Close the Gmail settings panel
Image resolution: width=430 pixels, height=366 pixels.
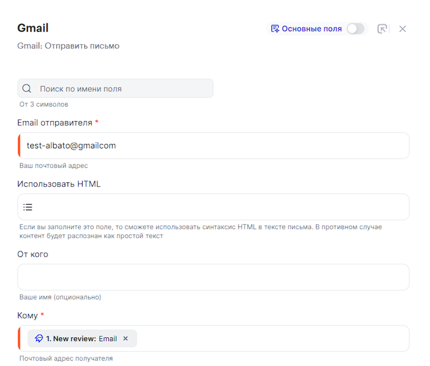tap(402, 29)
